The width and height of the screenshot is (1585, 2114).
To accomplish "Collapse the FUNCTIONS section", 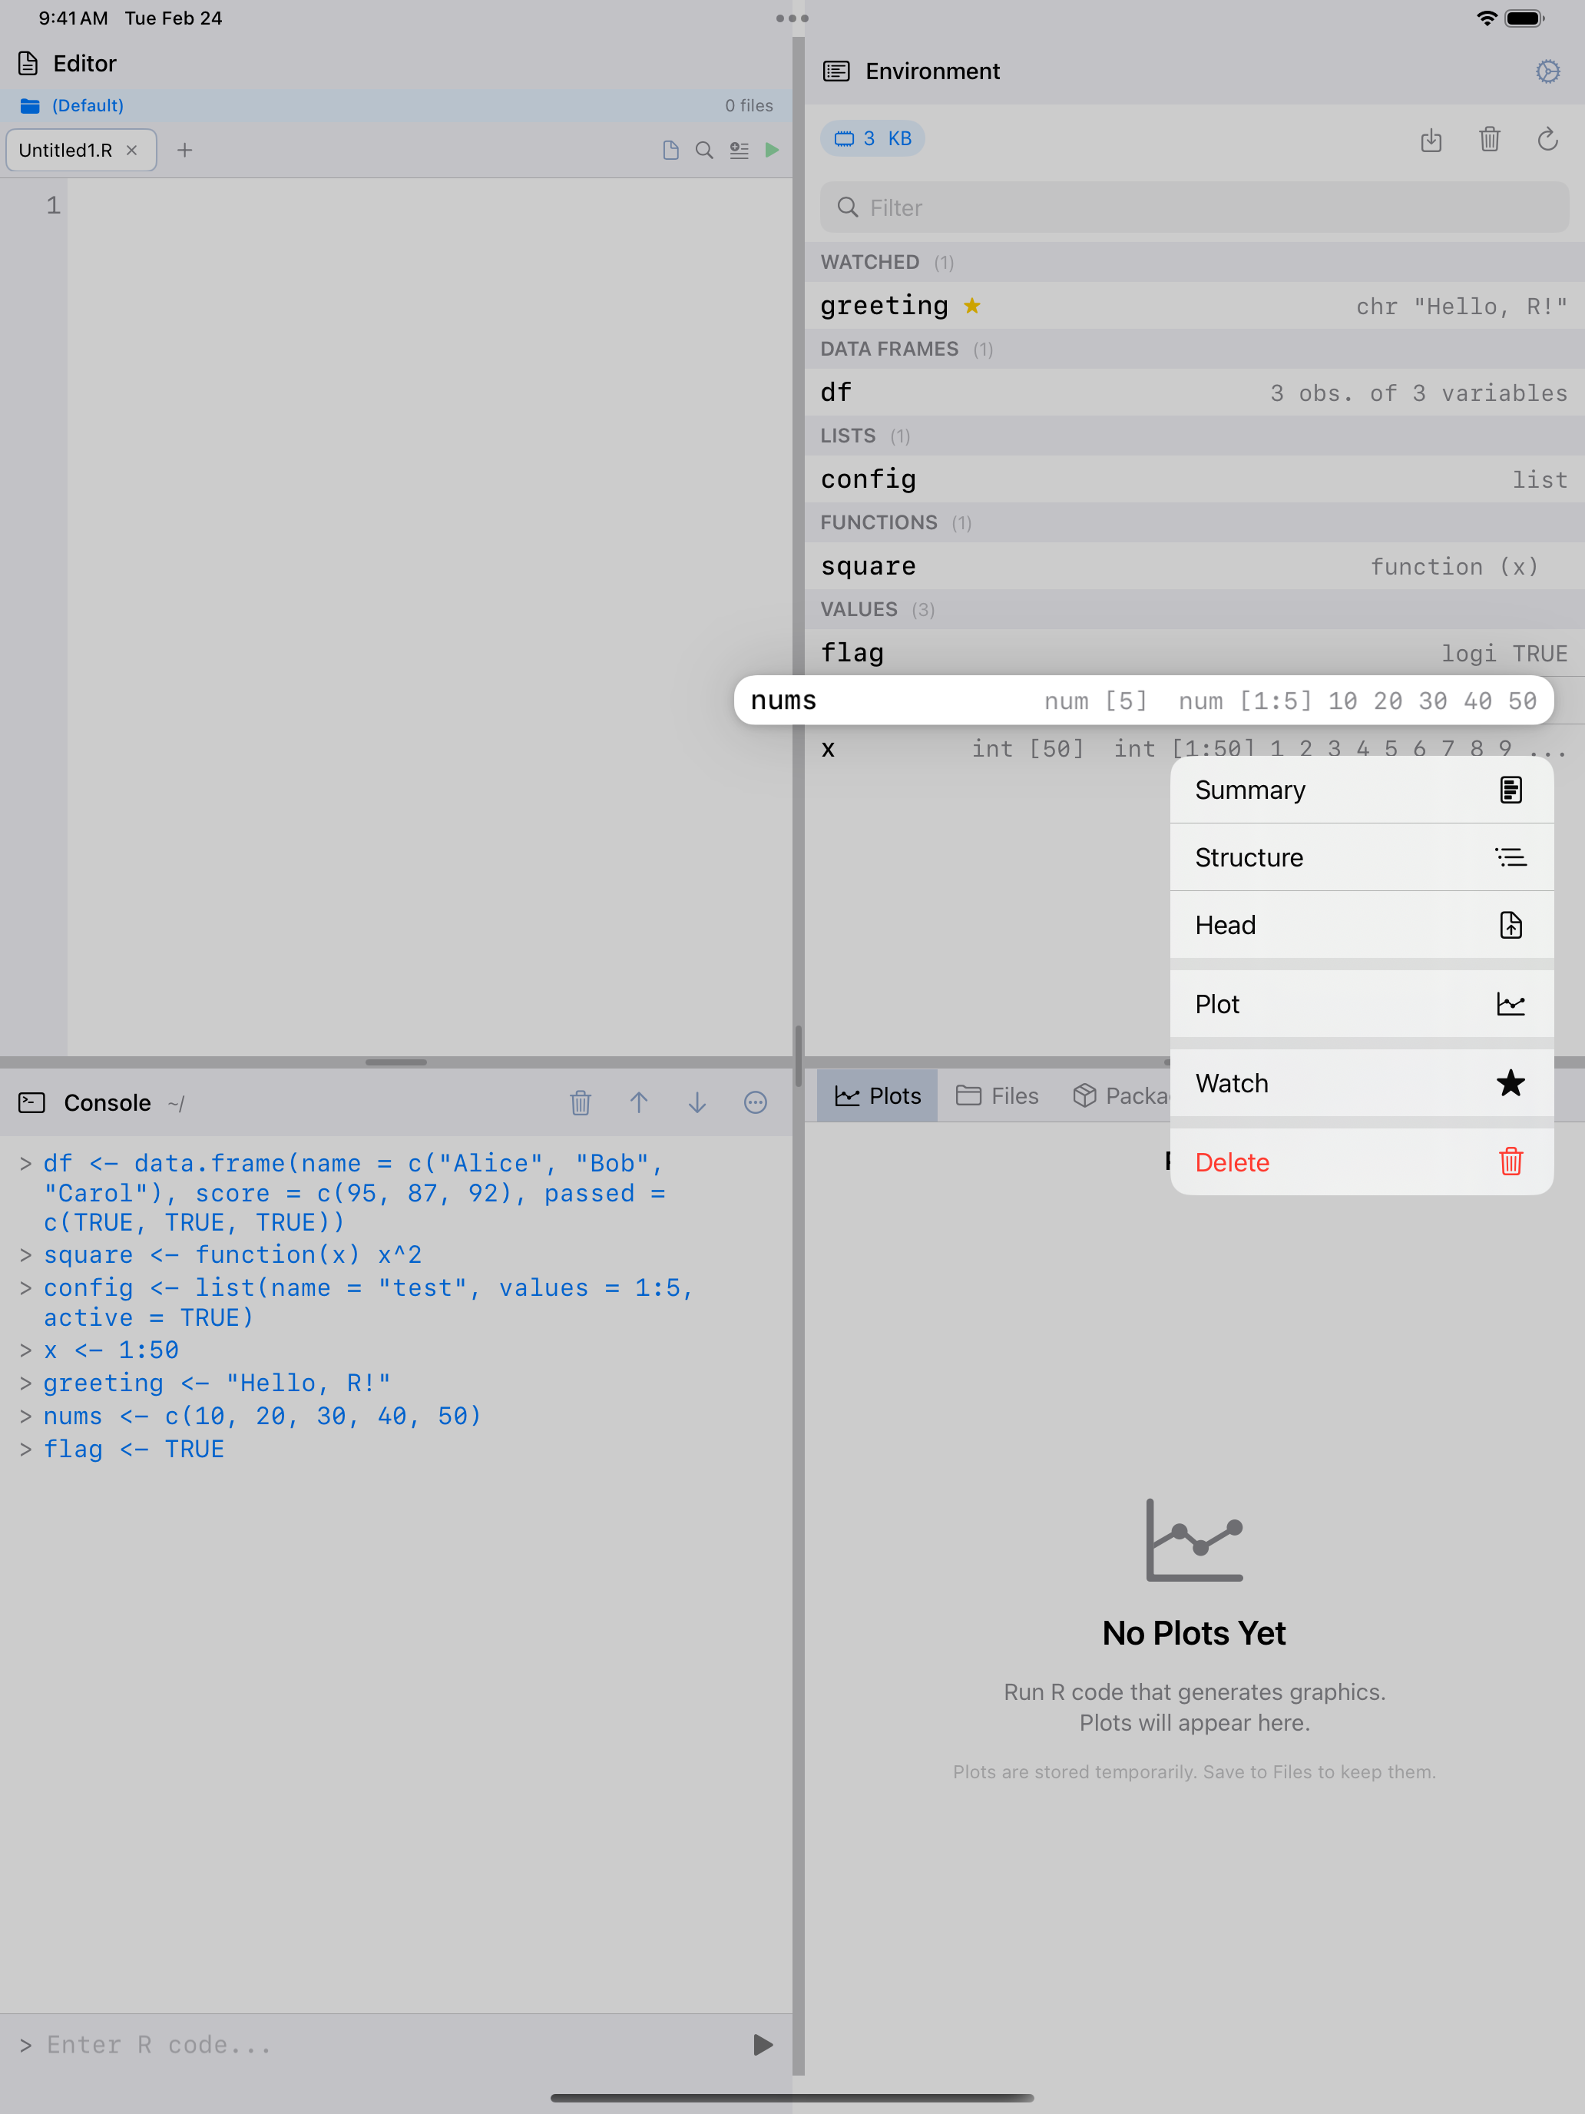I will tap(878, 522).
